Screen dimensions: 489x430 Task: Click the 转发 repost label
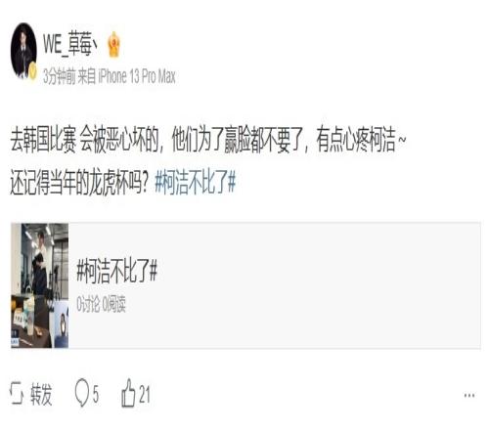point(41,394)
